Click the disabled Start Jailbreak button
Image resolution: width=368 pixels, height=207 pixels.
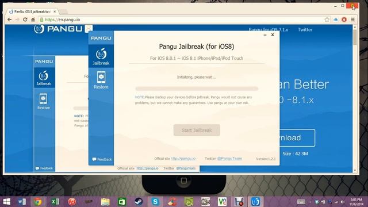coord(197,131)
